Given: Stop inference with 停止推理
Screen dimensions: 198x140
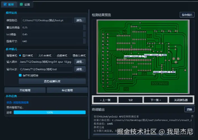Looking at the screenshot, I should click(x=67, y=90).
